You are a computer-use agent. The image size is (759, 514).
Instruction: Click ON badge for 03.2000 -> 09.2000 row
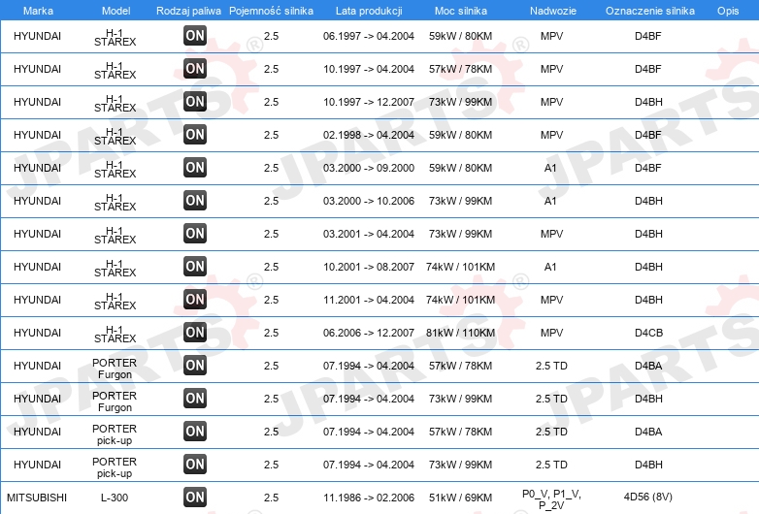[195, 168]
